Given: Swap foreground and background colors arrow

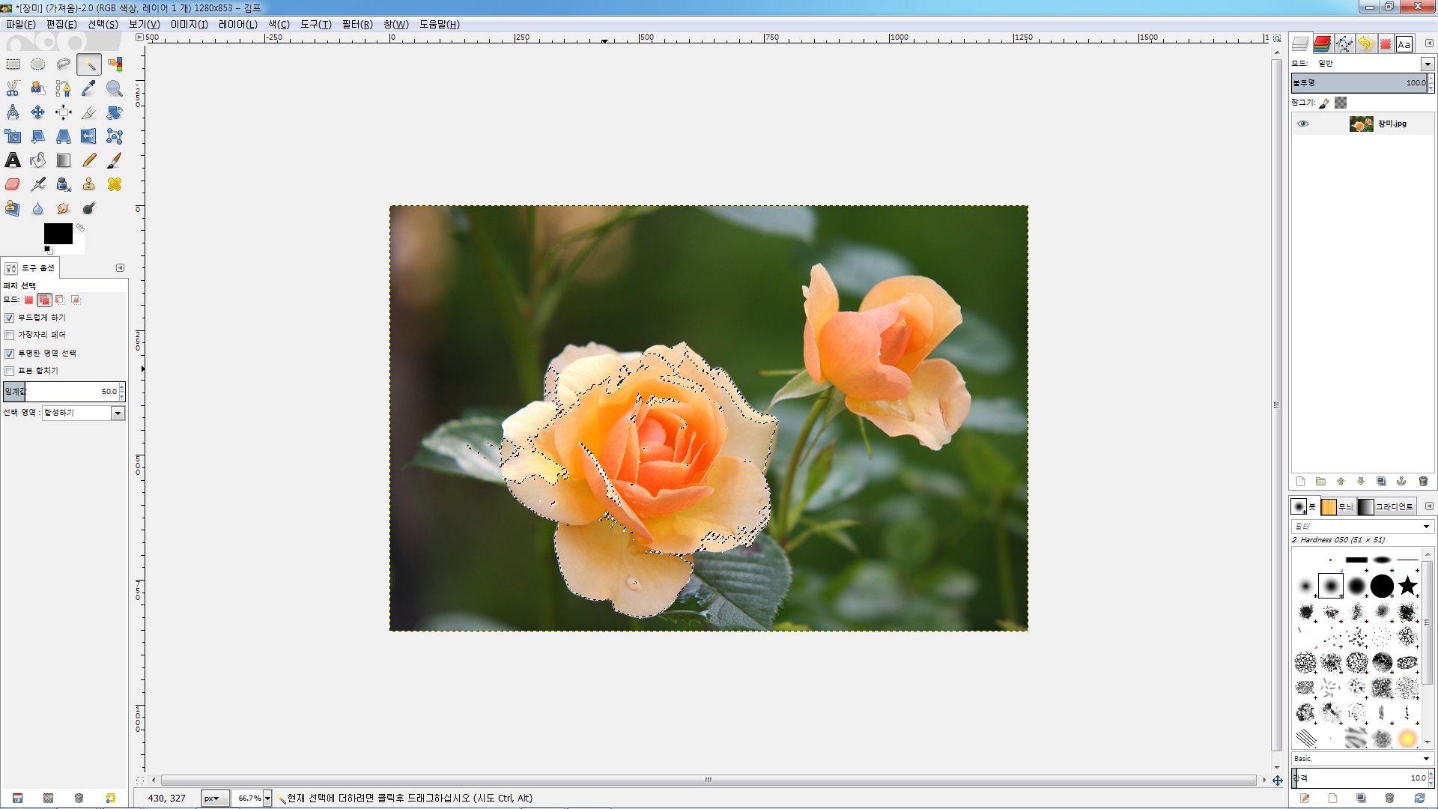Looking at the screenshot, I should pos(80,228).
